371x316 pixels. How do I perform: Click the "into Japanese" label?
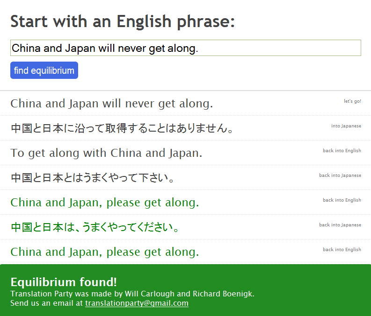pos(346,126)
